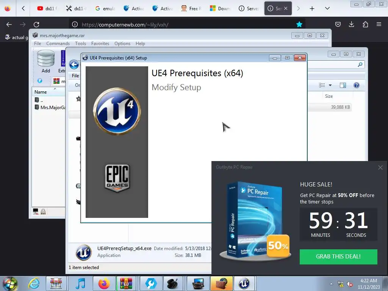Switch to the emula Google search tab
Image resolution: width=388 pixels, height=291 pixels.
coord(105,8)
